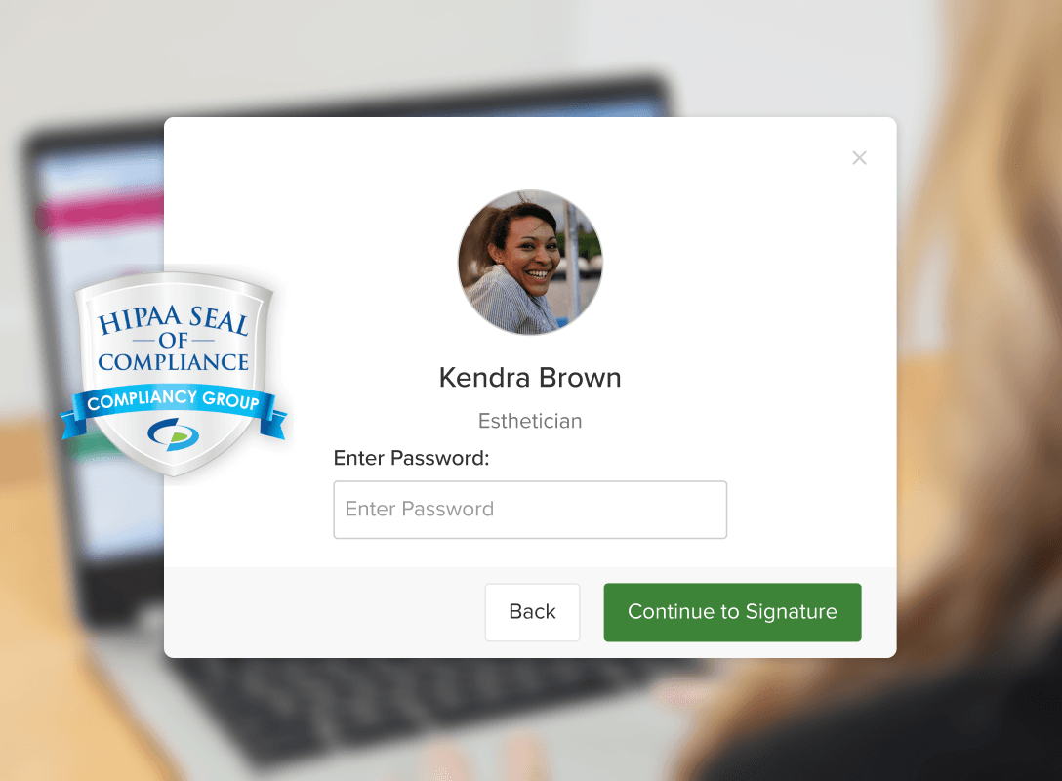
Task: Click the COMPLIANCE word on the shield
Action: (x=174, y=362)
